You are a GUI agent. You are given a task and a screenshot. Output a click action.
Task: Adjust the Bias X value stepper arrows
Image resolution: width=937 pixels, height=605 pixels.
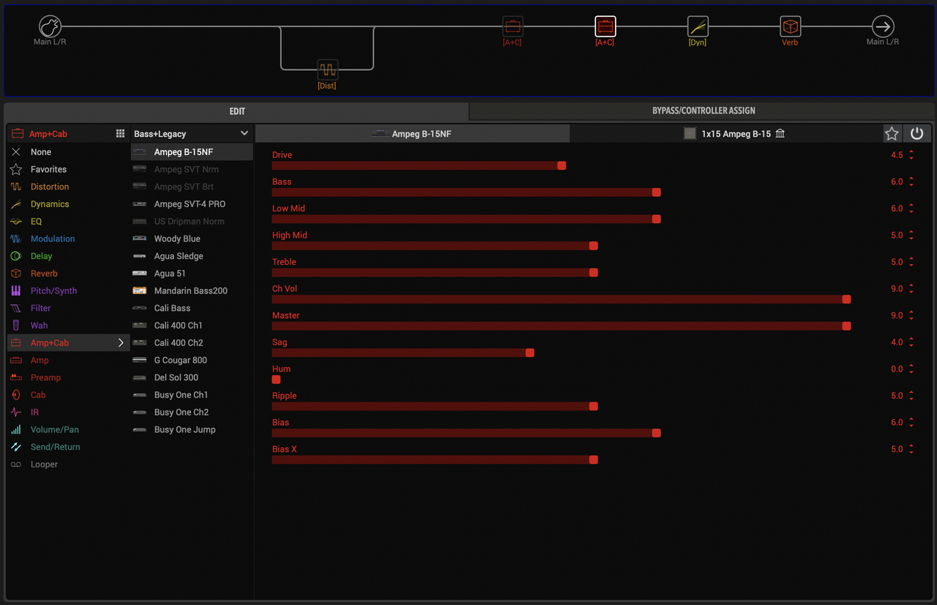coord(911,449)
